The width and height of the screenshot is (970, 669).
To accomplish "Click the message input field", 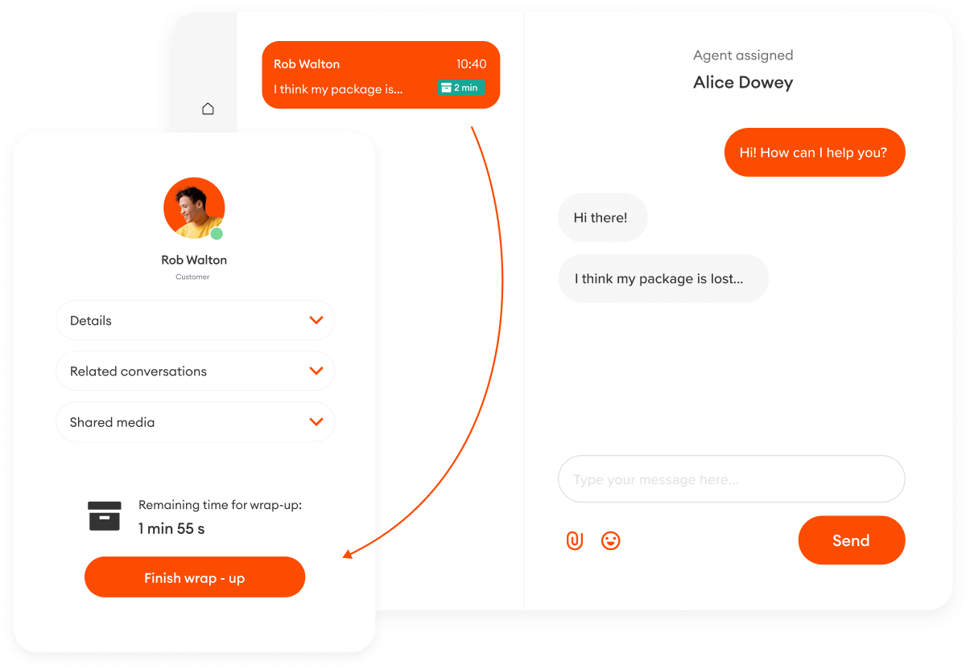I will point(732,480).
